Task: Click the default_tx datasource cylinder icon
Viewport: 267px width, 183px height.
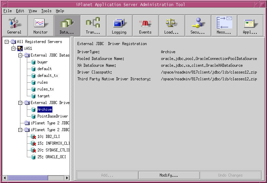Action: [x=34, y=76]
